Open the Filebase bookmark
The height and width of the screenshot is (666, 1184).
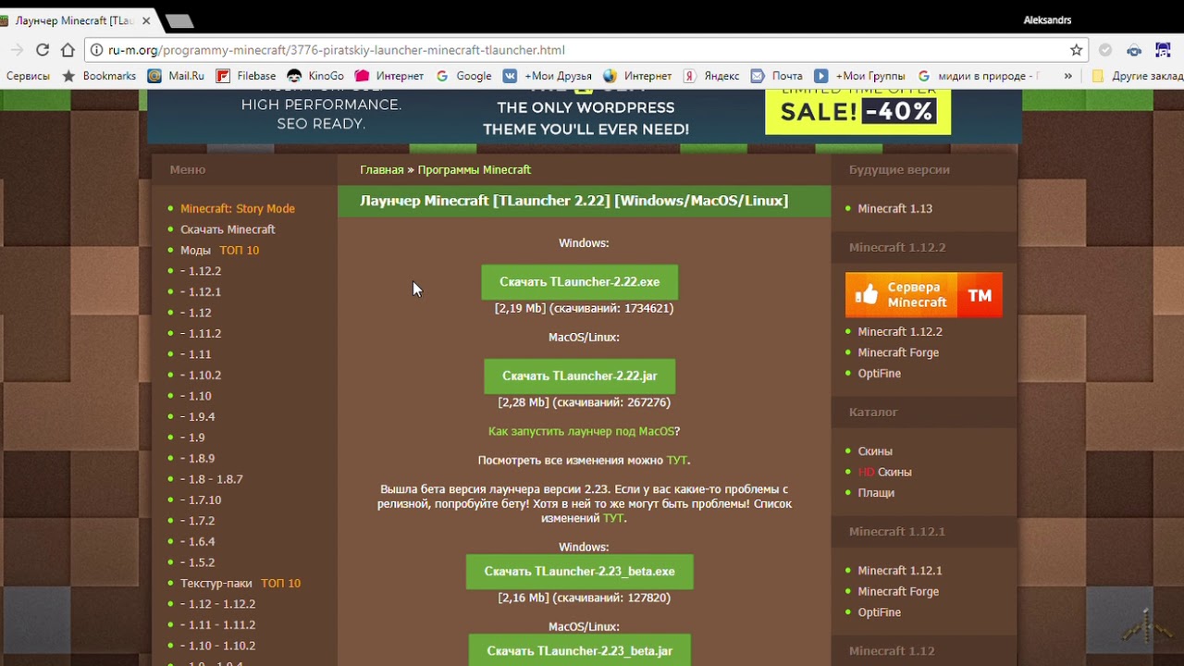pyautogui.click(x=246, y=76)
